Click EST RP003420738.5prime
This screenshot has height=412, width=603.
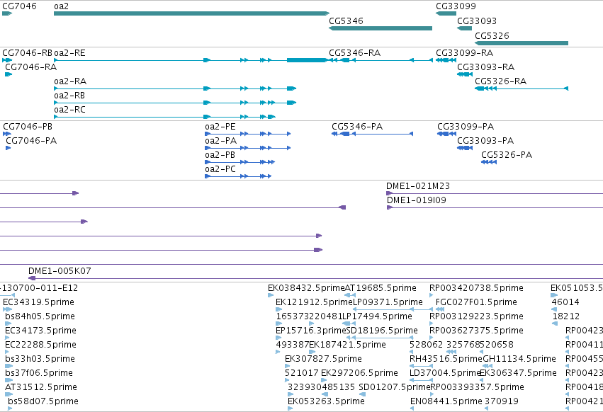[x=476, y=288]
